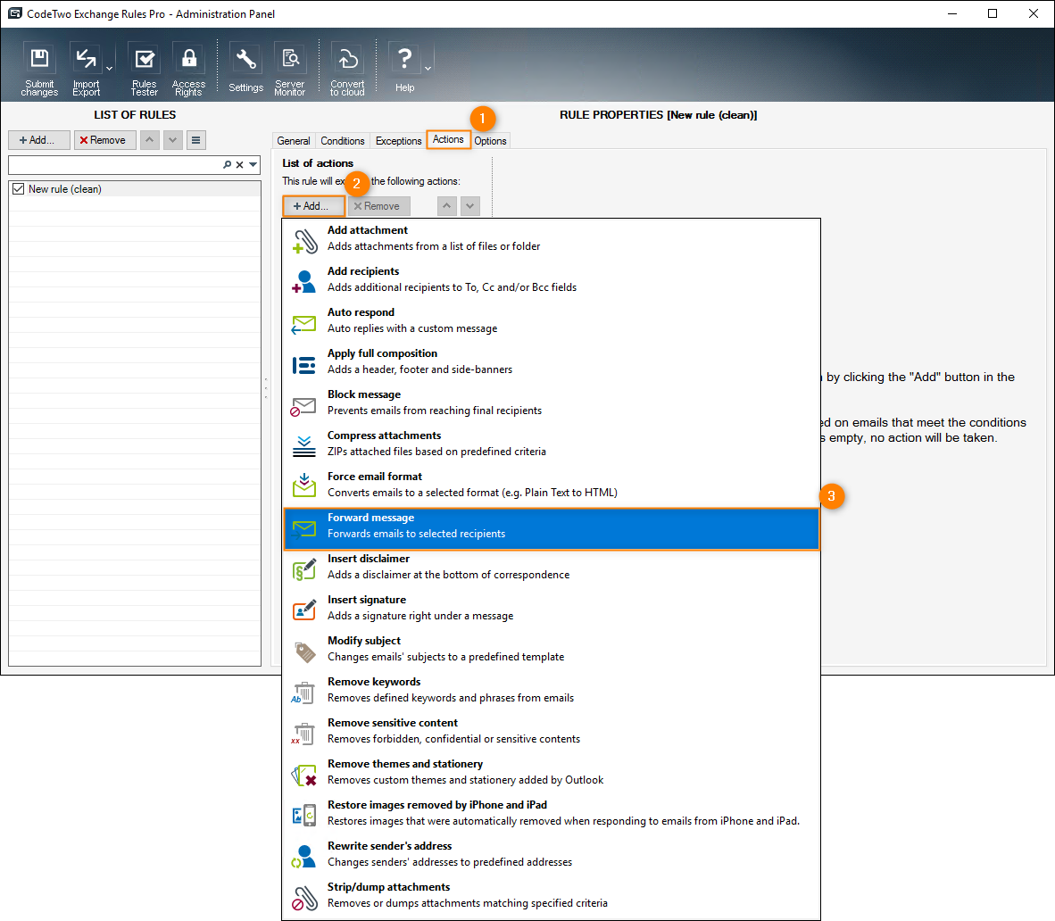Expand the Import Export dropdown arrow
Image resolution: width=1055 pixels, height=921 pixels.
coord(109,69)
